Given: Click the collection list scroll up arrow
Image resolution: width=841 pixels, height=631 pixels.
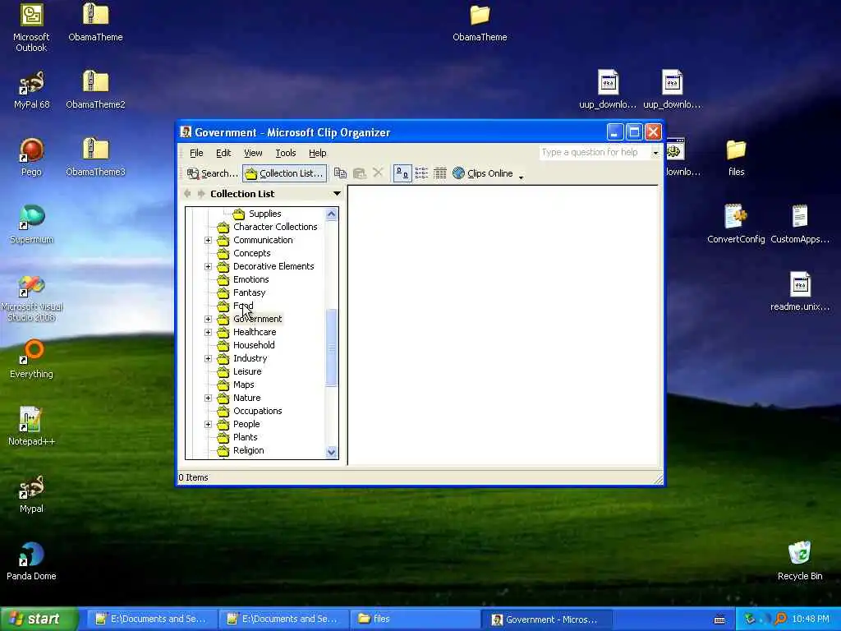Looking at the screenshot, I should click(x=332, y=214).
